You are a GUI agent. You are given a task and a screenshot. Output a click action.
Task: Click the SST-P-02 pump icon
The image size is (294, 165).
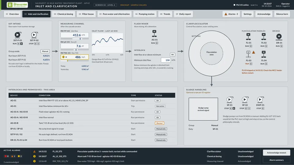coord(34,35)
